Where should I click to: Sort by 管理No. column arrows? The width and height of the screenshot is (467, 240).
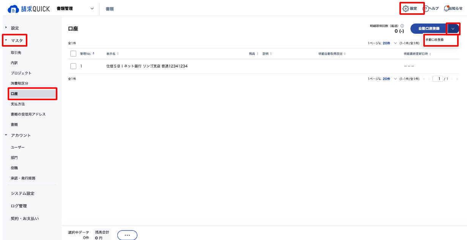click(93, 54)
